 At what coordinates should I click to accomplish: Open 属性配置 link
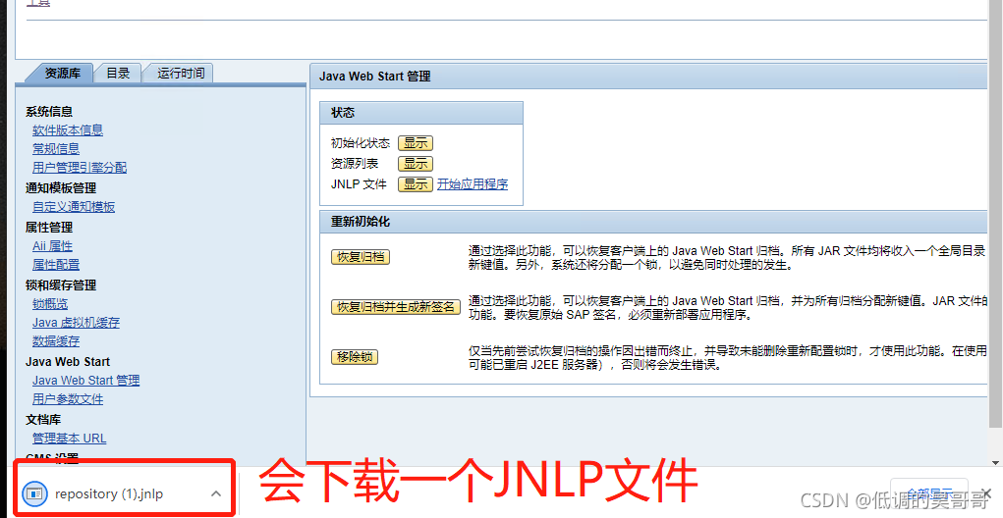tap(56, 265)
